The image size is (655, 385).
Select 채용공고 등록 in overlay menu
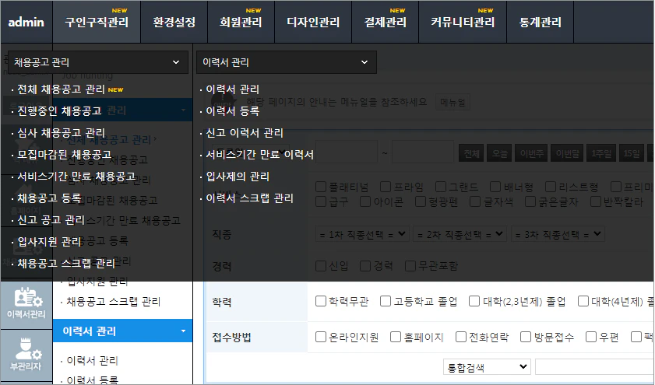point(49,198)
